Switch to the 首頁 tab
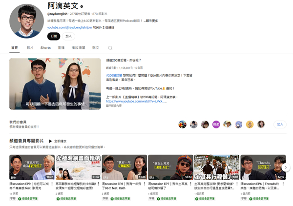The image size is (293, 206). click(x=15, y=48)
